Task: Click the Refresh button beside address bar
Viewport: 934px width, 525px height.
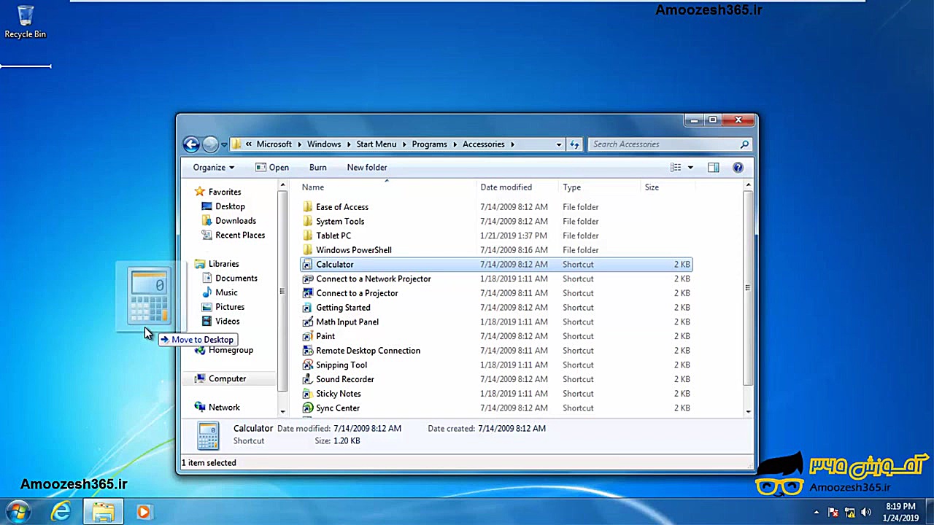Action: pyautogui.click(x=574, y=144)
